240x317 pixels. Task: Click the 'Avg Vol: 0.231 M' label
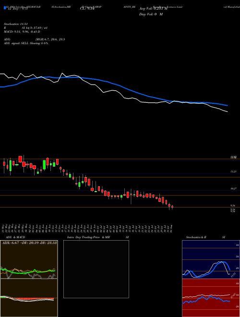pos(153,9)
